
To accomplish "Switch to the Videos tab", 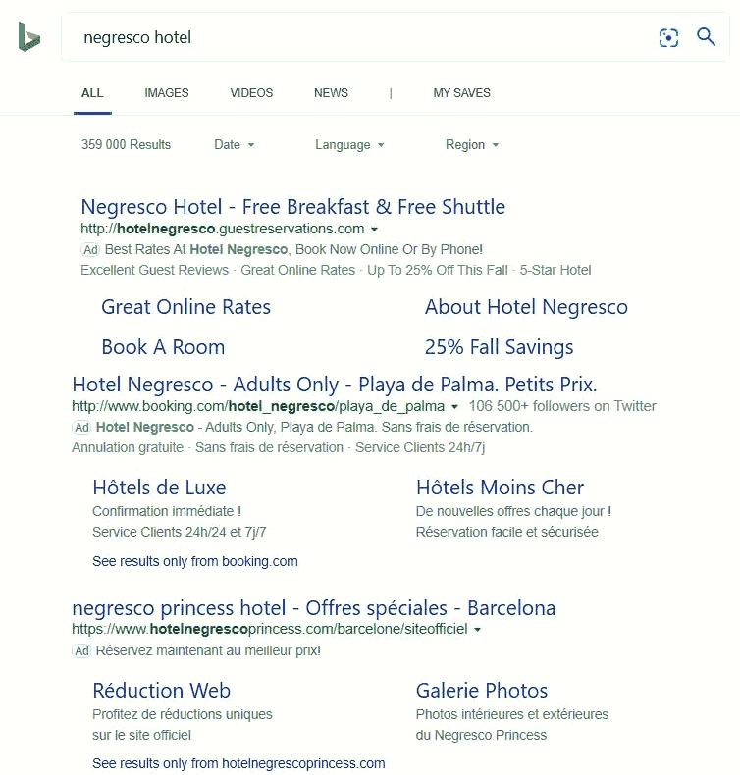I will [251, 93].
